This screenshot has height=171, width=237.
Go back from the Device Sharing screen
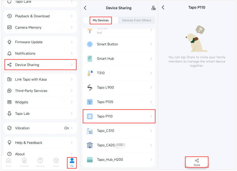point(85,8)
